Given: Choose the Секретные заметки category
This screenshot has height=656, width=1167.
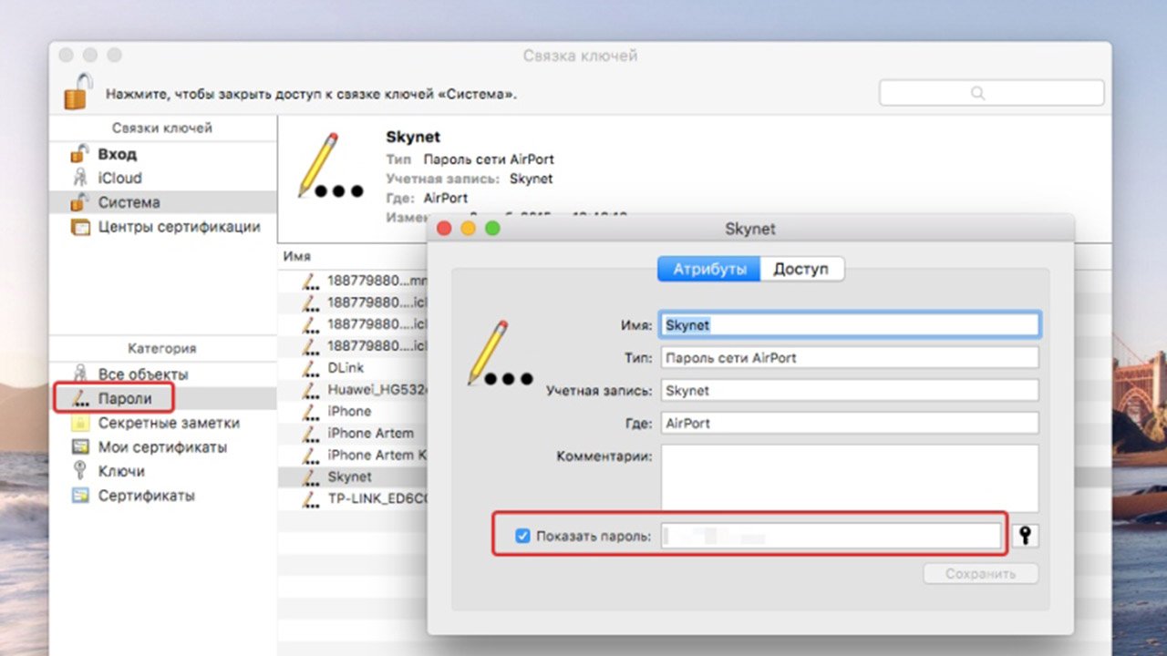Looking at the screenshot, I should (169, 423).
